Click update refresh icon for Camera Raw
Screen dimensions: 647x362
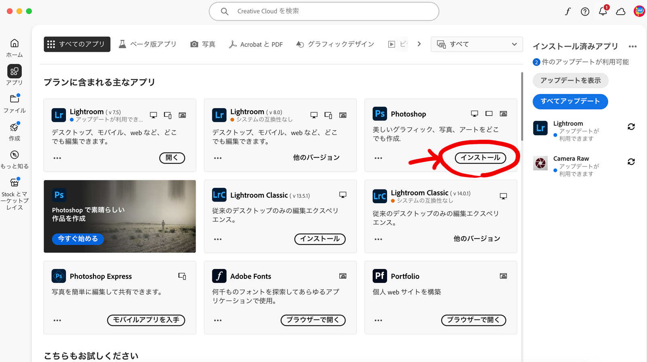(x=631, y=162)
